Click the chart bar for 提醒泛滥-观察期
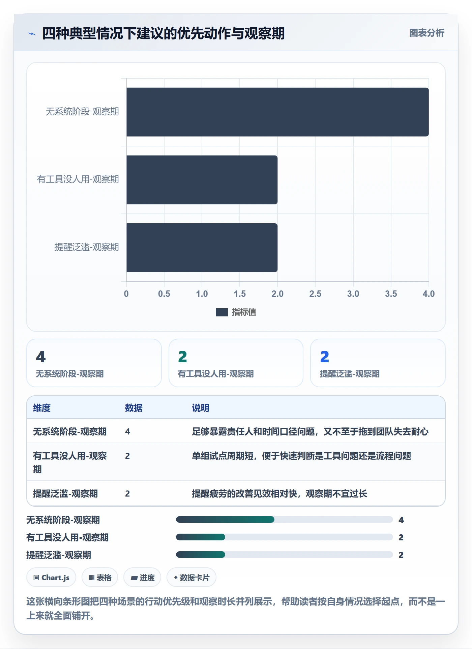The width and height of the screenshot is (472, 649). click(x=202, y=248)
